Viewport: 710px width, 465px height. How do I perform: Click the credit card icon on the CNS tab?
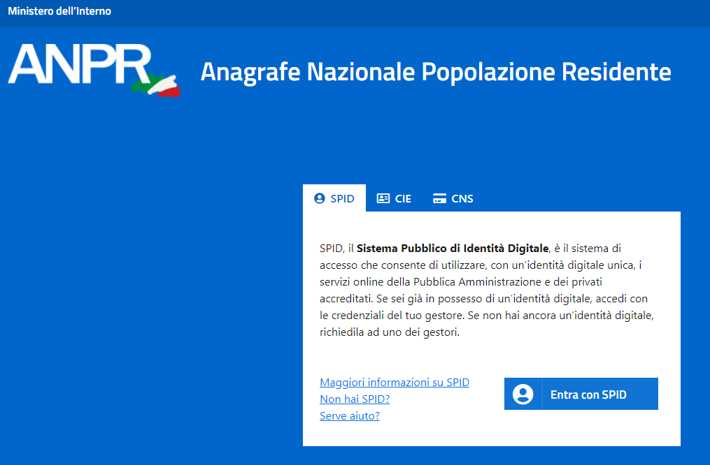[x=439, y=198]
